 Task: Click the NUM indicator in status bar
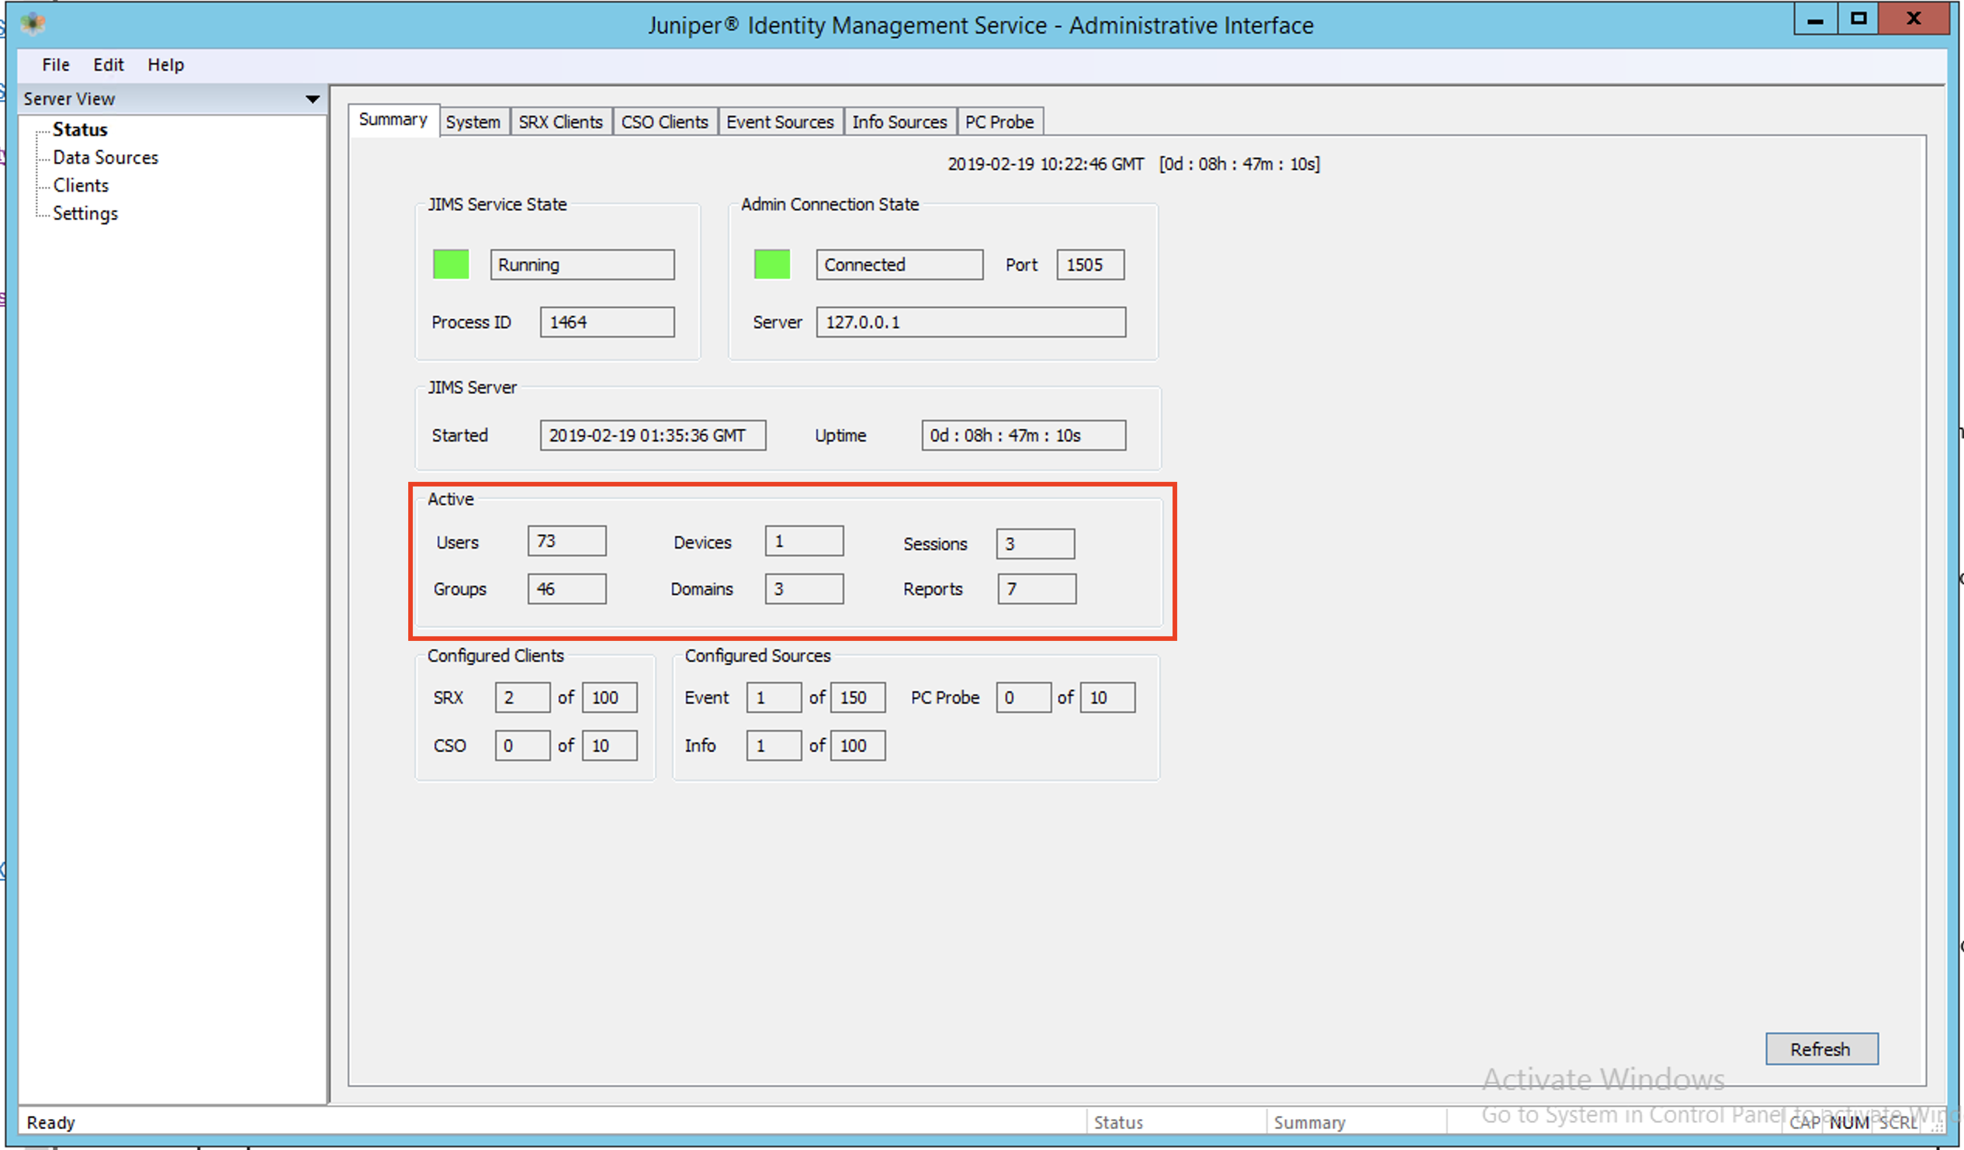tap(1848, 1123)
